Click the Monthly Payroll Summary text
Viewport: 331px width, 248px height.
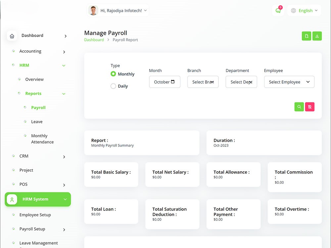point(112,145)
